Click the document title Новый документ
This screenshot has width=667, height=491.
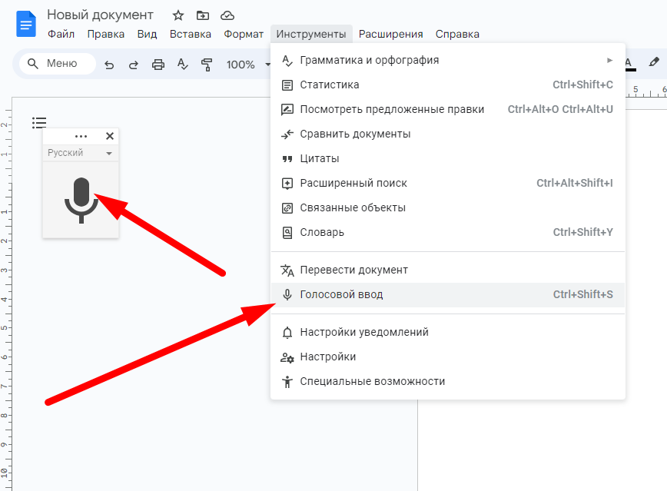tap(100, 15)
